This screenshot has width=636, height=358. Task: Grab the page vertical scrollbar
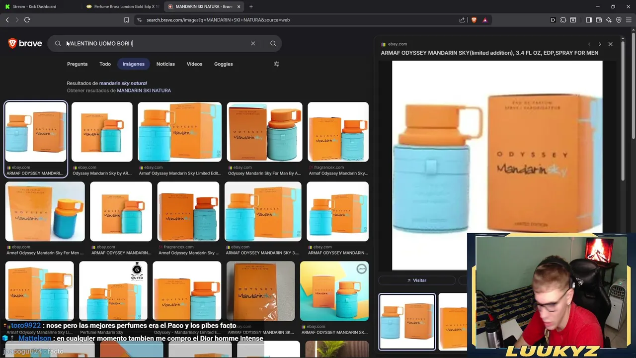pos(633,85)
